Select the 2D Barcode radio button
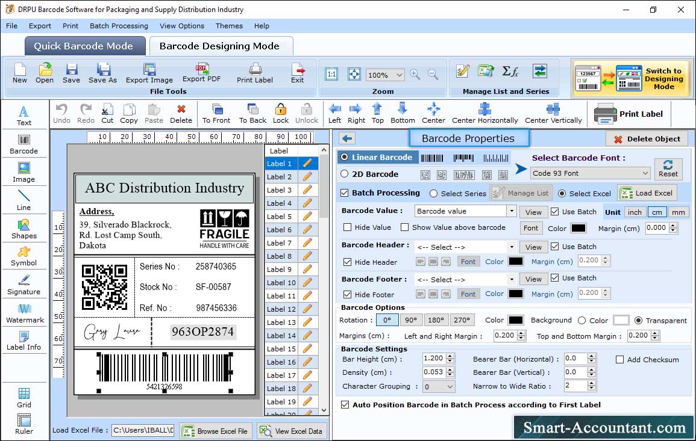 [345, 174]
